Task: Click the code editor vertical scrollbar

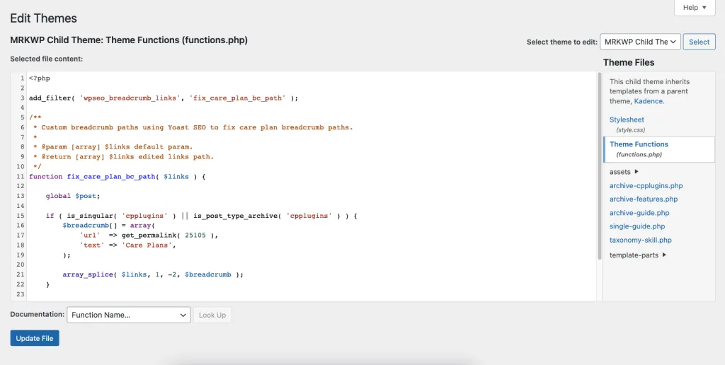Action: [x=600, y=166]
